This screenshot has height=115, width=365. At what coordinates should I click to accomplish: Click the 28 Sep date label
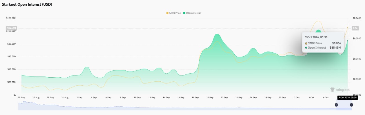coord(268,98)
